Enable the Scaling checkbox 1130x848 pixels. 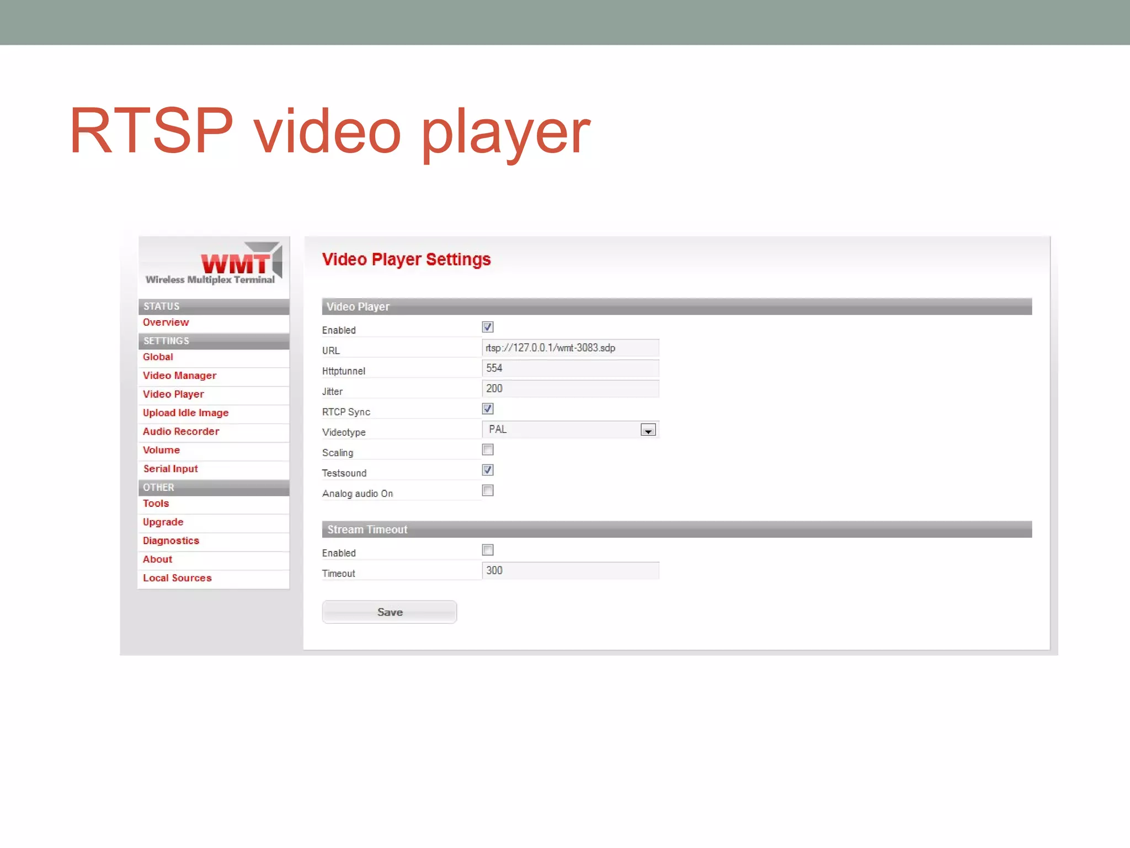click(488, 449)
